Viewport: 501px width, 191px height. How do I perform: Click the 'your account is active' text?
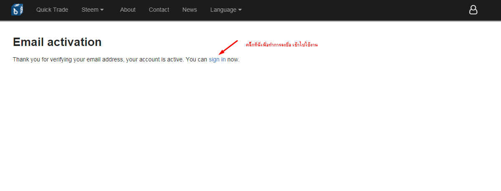[154, 59]
